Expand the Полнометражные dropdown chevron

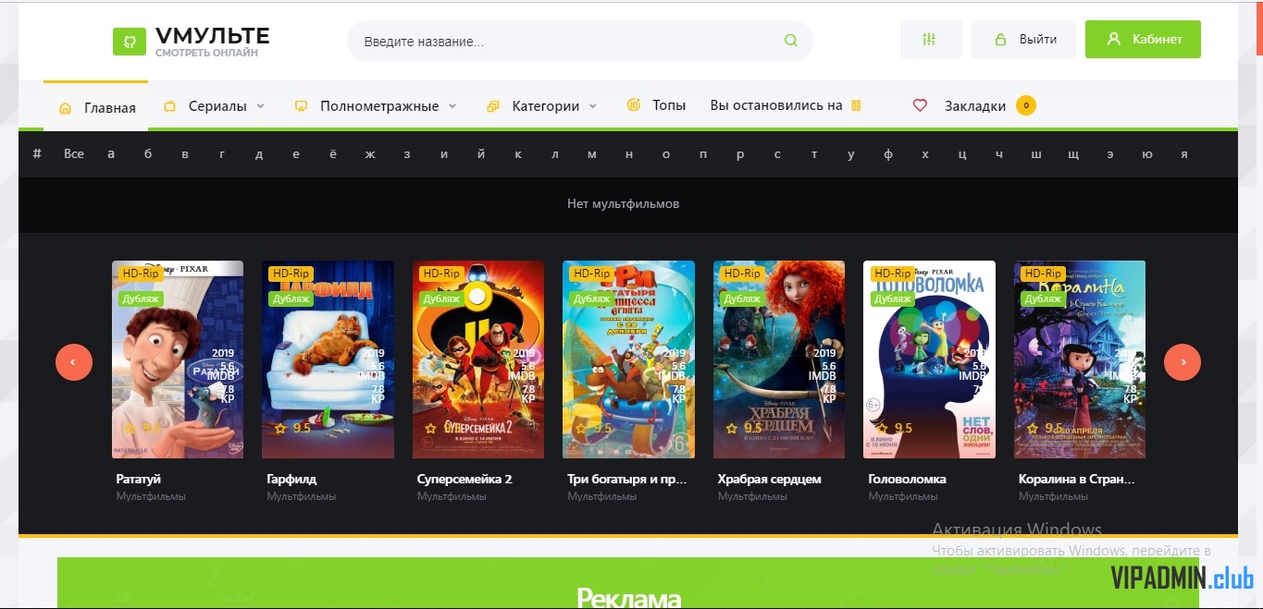[452, 106]
